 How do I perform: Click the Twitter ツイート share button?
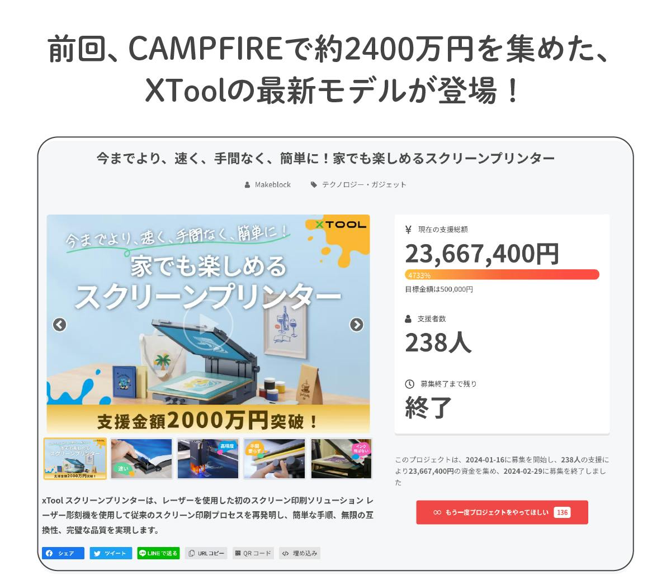pos(111,553)
